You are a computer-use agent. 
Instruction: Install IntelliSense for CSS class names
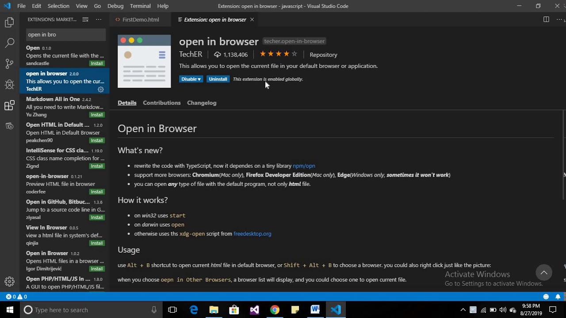pos(97,166)
